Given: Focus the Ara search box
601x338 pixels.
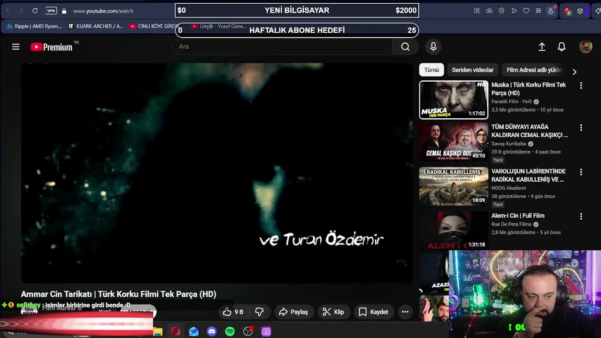Looking at the screenshot, I should click(x=283, y=46).
